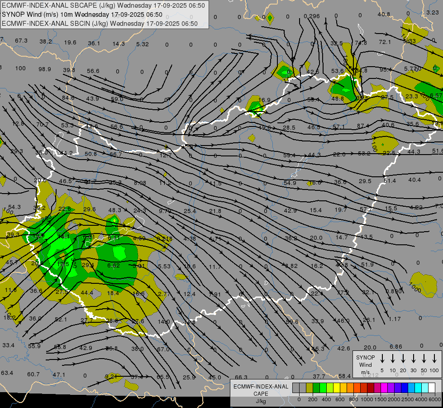The width and height of the screenshot is (443, 408).
Task: Click the wind arrow above the 100 m/s label
Action: pyautogui.click(x=434, y=359)
